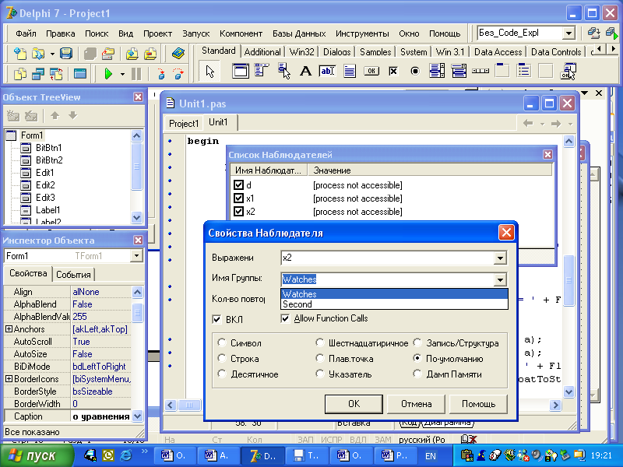Screen dimensions: 623x467
Task: Click the Pause toolbar icon
Action: (136, 74)
